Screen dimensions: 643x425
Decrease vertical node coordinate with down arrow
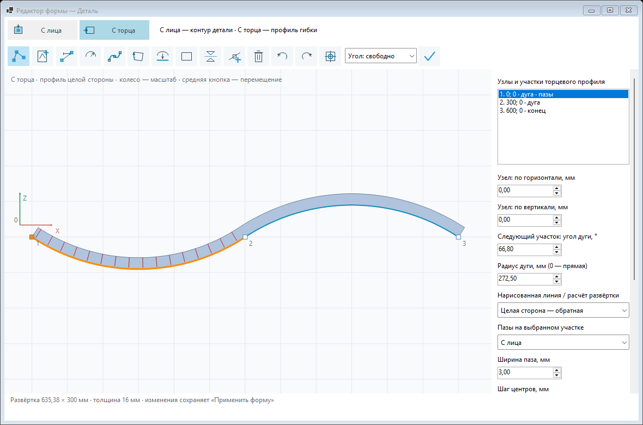pyautogui.click(x=557, y=223)
